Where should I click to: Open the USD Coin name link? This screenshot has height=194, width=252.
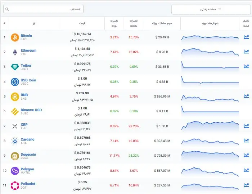click(x=28, y=80)
